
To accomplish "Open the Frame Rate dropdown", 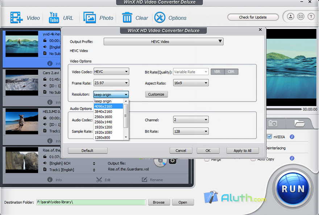I will tap(111, 83).
